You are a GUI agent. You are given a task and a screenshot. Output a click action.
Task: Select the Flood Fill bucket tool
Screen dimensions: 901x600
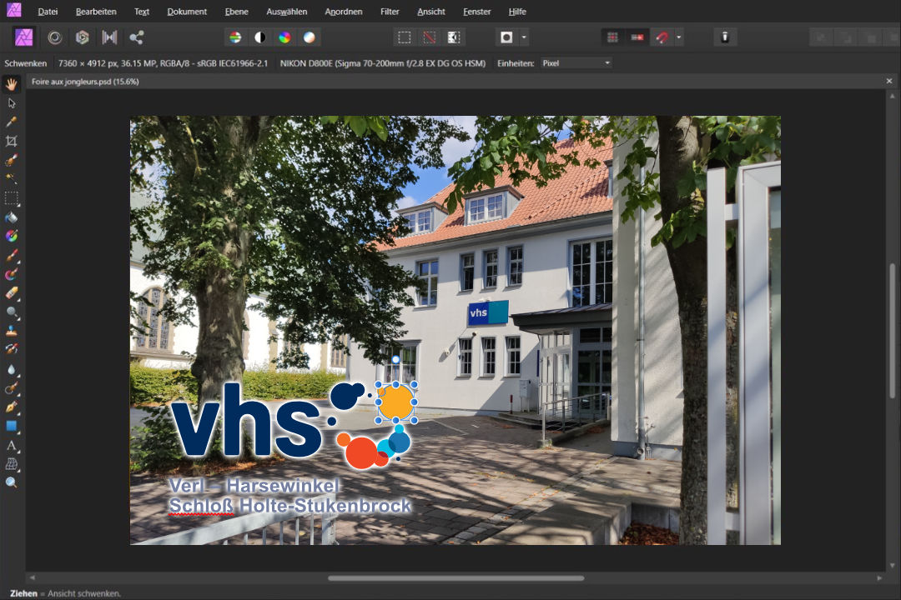coord(12,217)
